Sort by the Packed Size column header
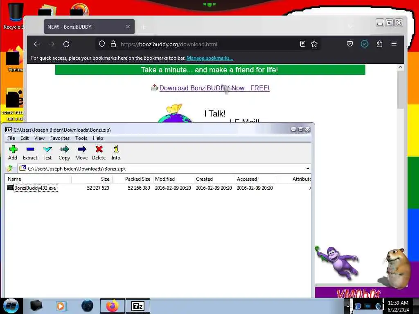419x314 pixels. (133, 179)
